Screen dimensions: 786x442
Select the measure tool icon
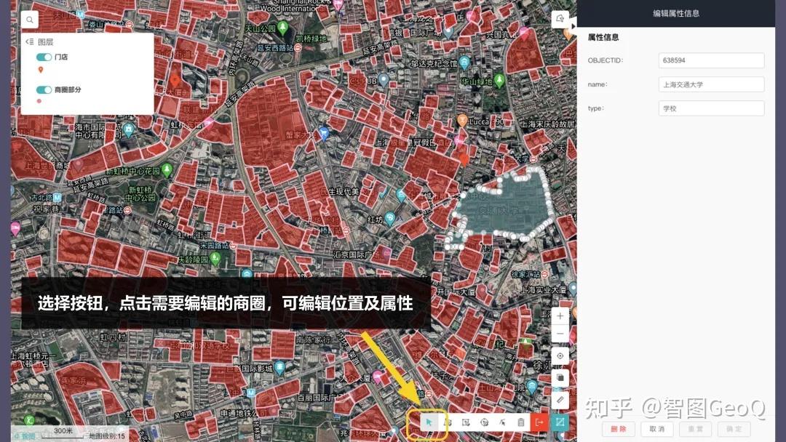[x=560, y=399]
